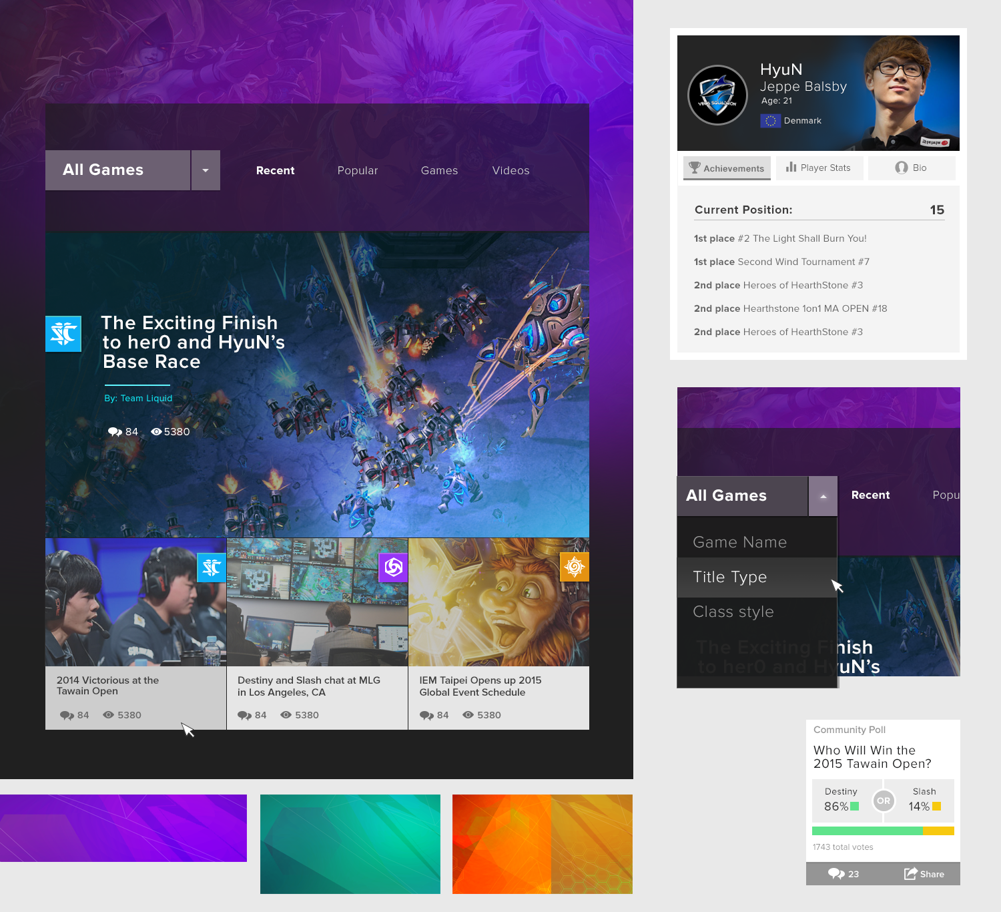Click the Current Position value 15
Viewport: 1001px width, 912px height.
click(x=937, y=210)
